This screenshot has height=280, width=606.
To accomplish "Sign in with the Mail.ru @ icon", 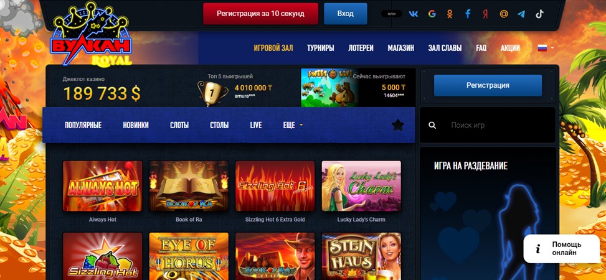I will pos(504,14).
